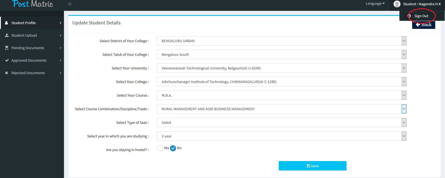Open the Rejected Documents menu
The width and height of the screenshot is (445, 178).
[32, 73]
